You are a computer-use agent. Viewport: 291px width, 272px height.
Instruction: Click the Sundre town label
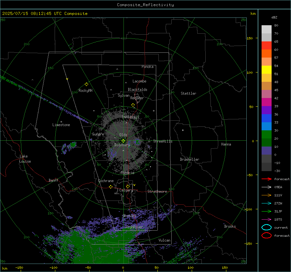pyautogui.click(x=98, y=134)
